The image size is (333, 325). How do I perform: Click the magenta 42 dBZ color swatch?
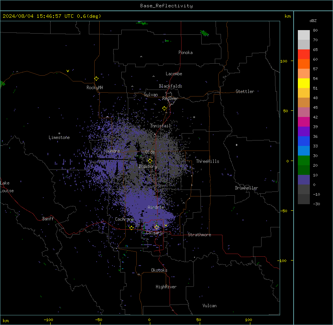point(304,122)
